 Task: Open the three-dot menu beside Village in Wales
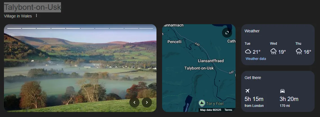[36, 16]
